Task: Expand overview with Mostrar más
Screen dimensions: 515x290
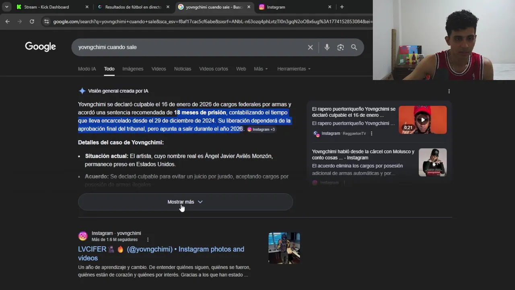Action: [185, 202]
